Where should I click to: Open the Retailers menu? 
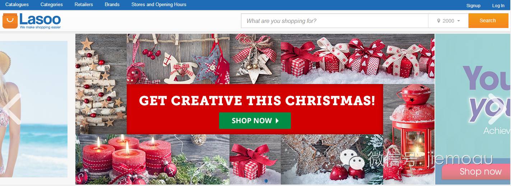(x=84, y=5)
